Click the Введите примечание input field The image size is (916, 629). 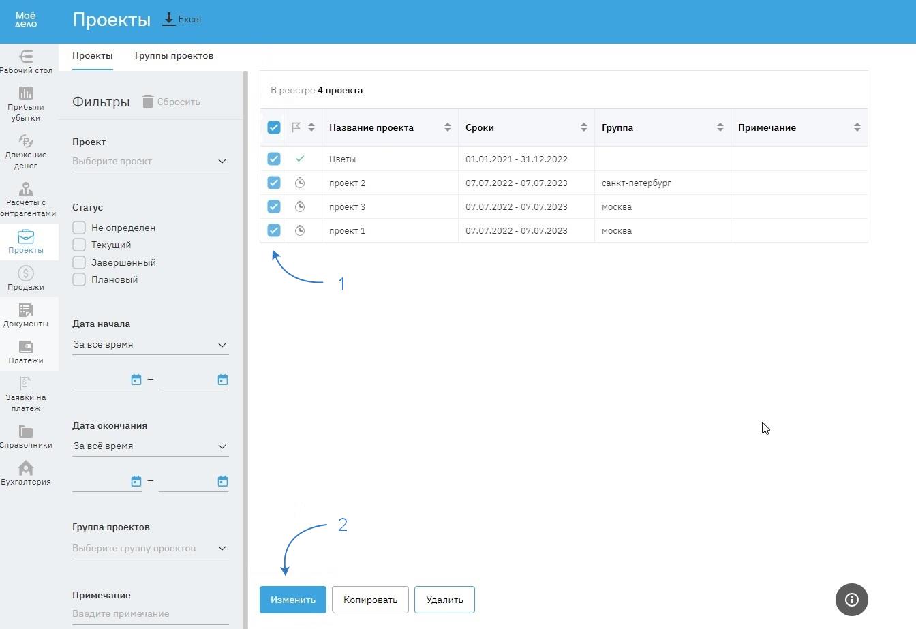[150, 613]
